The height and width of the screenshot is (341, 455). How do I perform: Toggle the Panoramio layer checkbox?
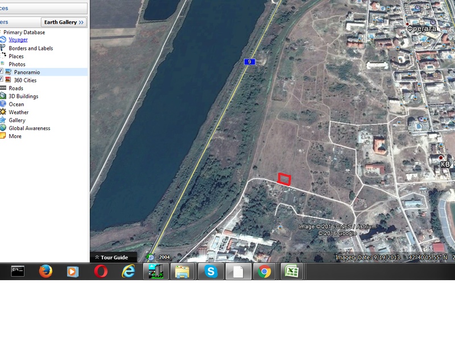tap(1, 72)
